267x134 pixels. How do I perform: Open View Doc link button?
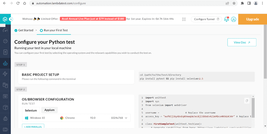point(242,42)
